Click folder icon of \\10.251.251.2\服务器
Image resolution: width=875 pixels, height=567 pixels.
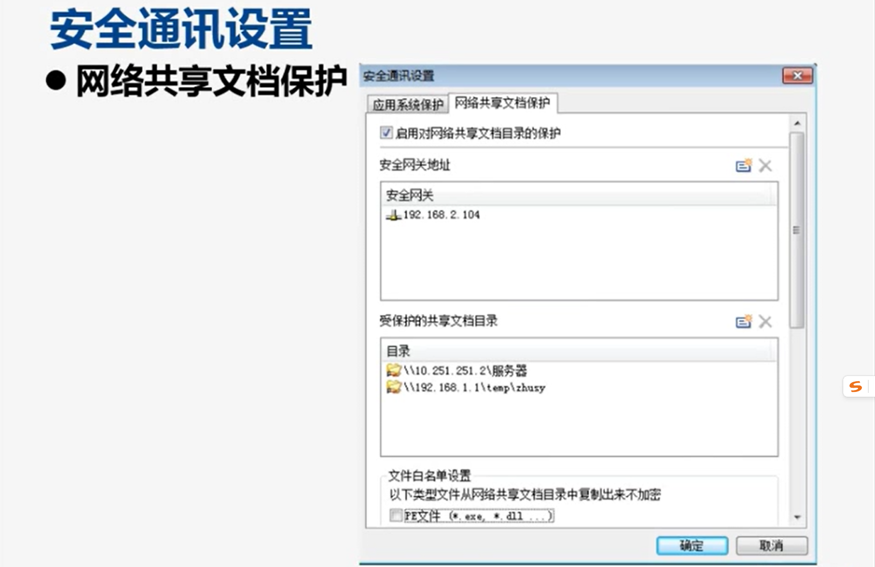click(x=394, y=371)
